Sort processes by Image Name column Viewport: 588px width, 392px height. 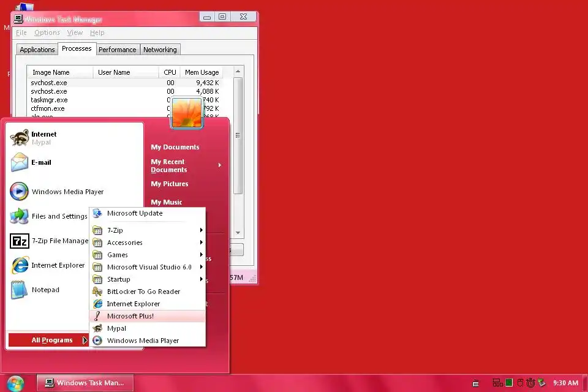coord(59,72)
